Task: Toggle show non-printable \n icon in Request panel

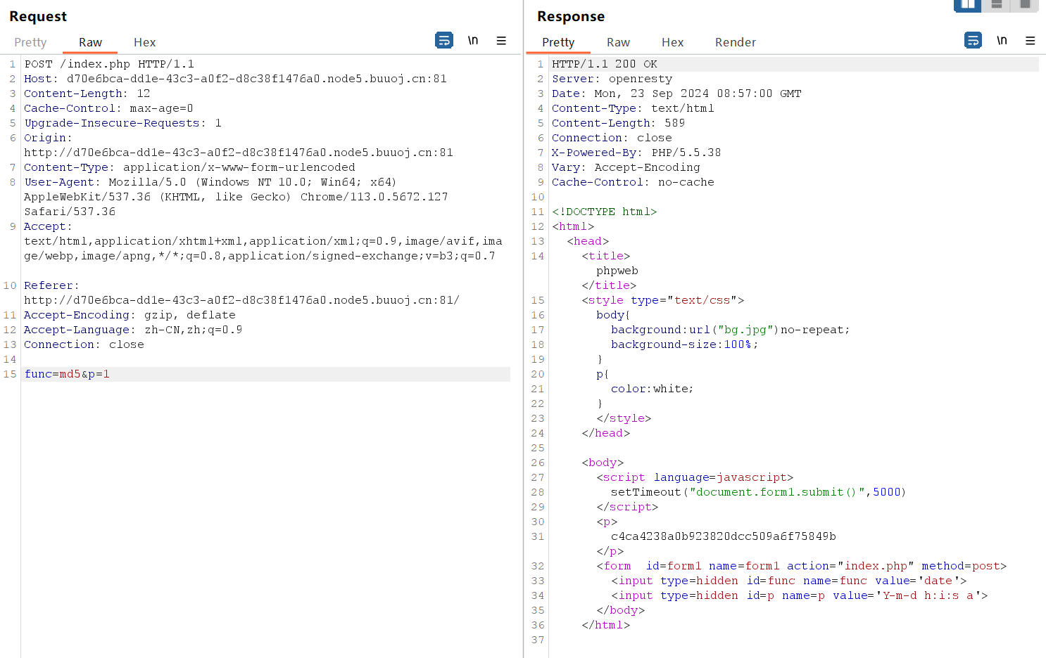Action: [x=473, y=41]
